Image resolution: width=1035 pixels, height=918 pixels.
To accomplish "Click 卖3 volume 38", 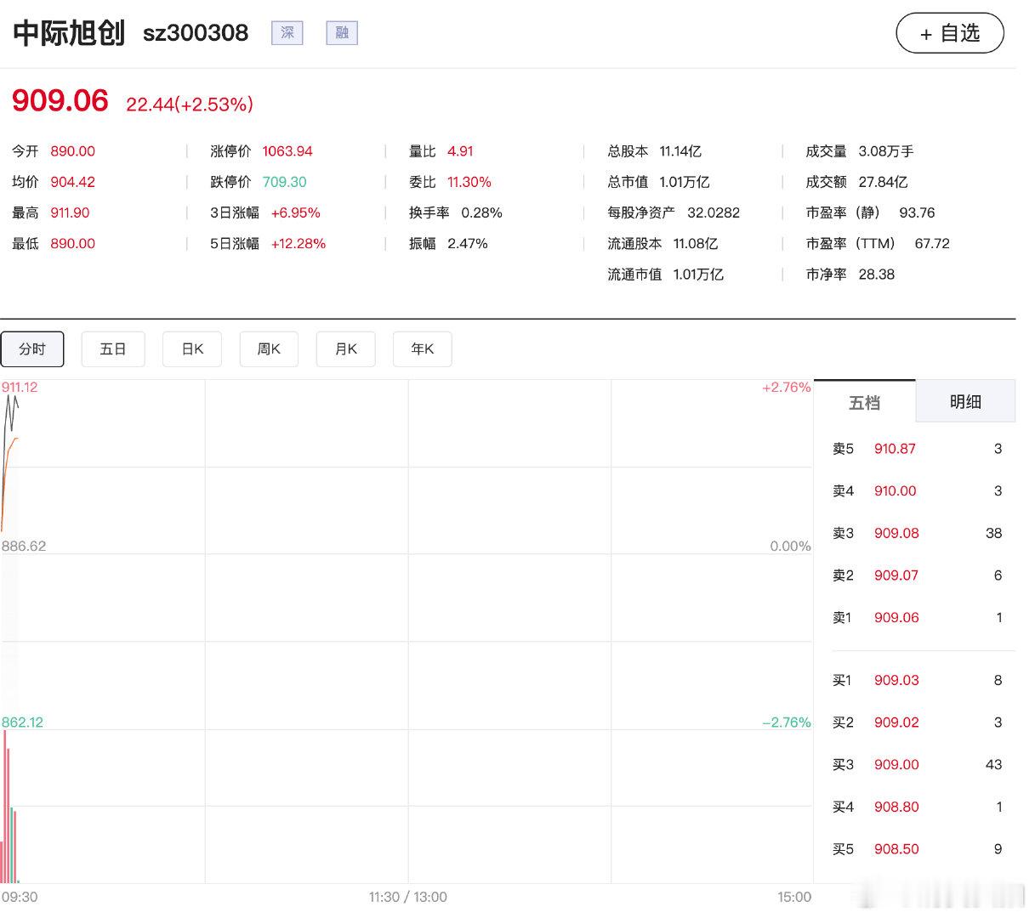I will coord(993,533).
